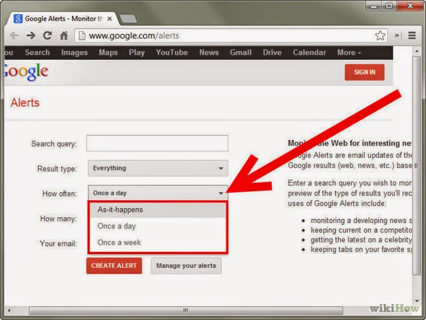Click the 'keeping current on a competitor' bullet
Image resolution: width=426 pixels, height=320 pixels.
click(361, 230)
